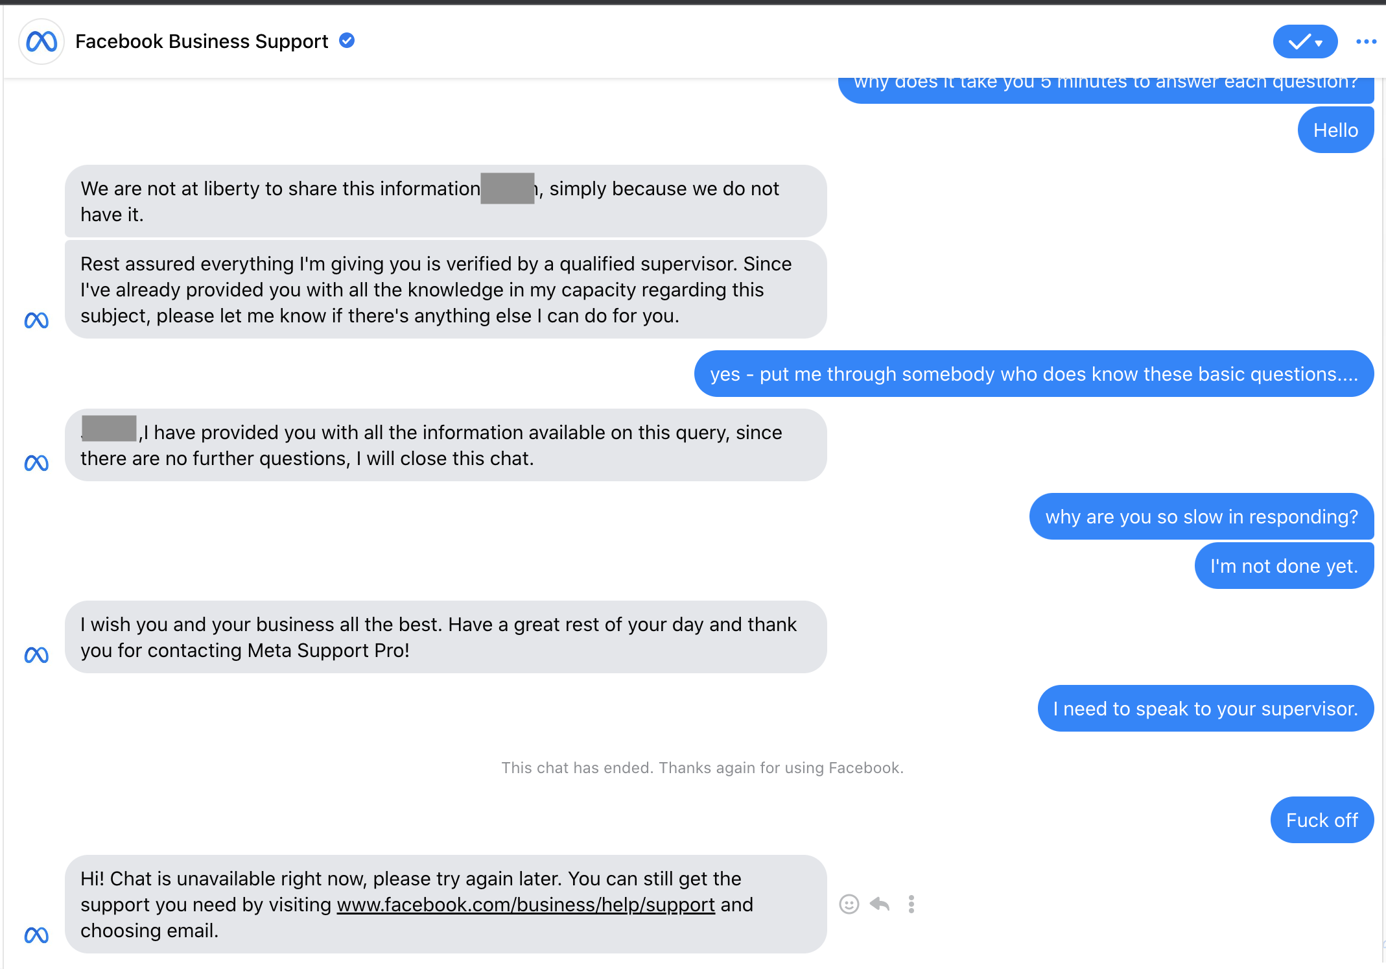Image resolution: width=1386 pixels, height=969 pixels.
Task: Open the www.facebook.com/business/help/support link
Action: [x=526, y=905]
